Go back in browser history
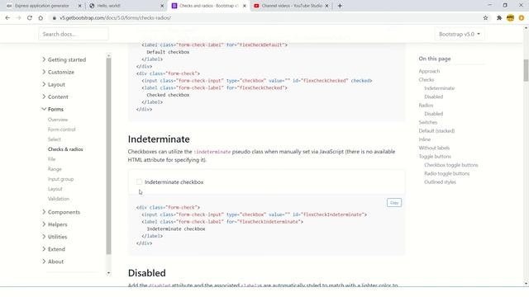The width and height of the screenshot is (529, 297). click(x=7, y=18)
